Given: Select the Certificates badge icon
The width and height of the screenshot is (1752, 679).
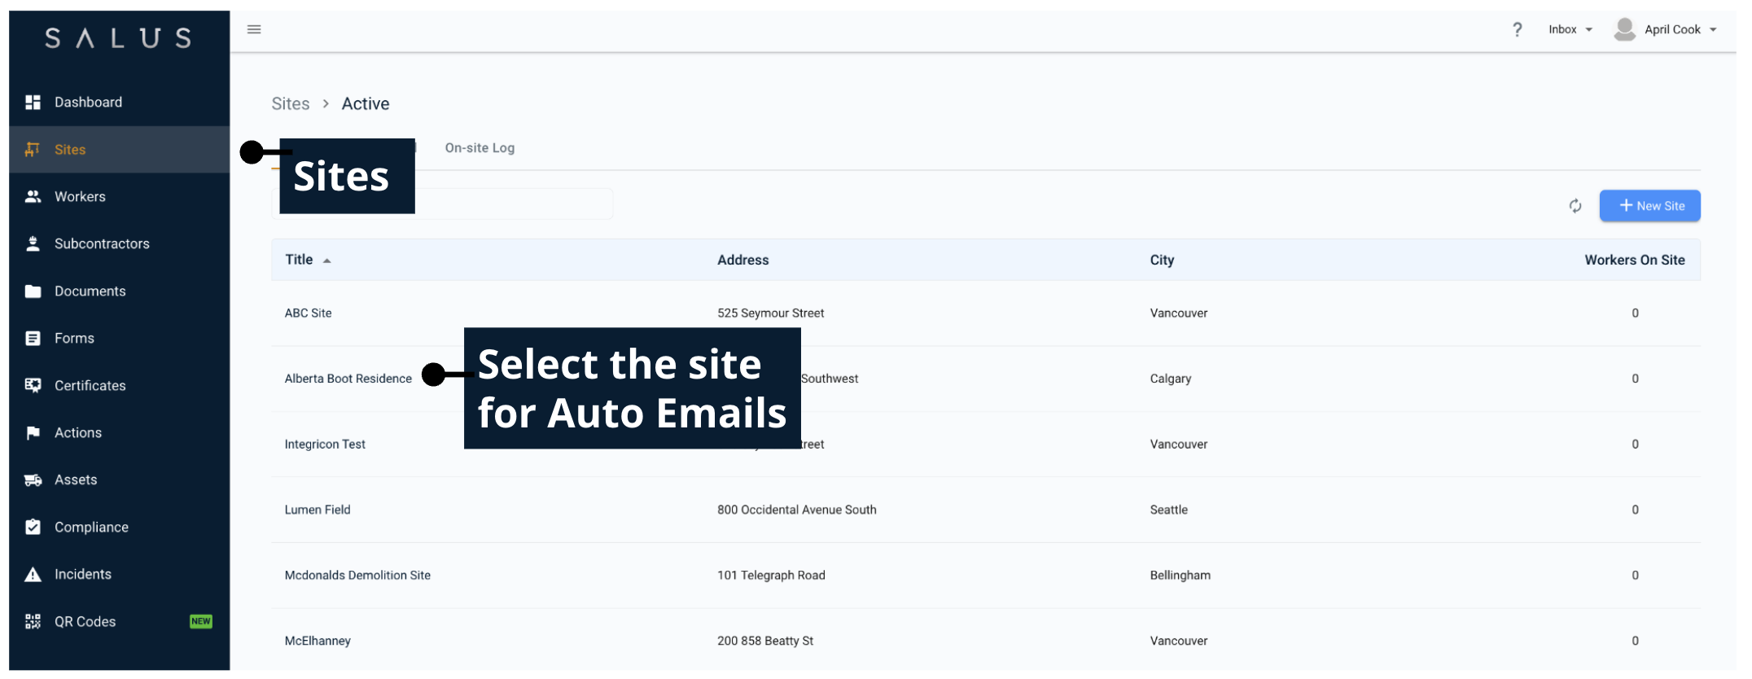Looking at the screenshot, I should [x=33, y=386].
